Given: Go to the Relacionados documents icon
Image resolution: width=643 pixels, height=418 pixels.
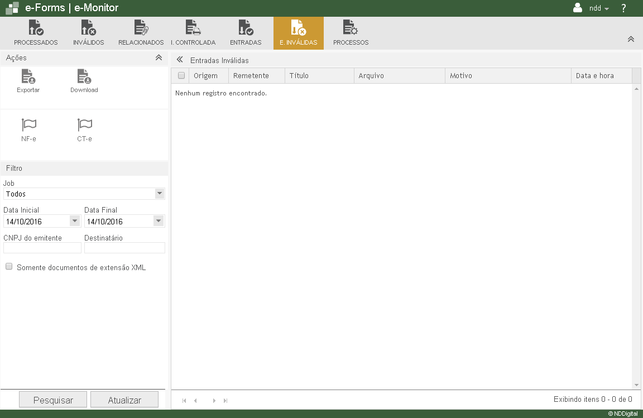Looking at the screenshot, I should [141, 28].
